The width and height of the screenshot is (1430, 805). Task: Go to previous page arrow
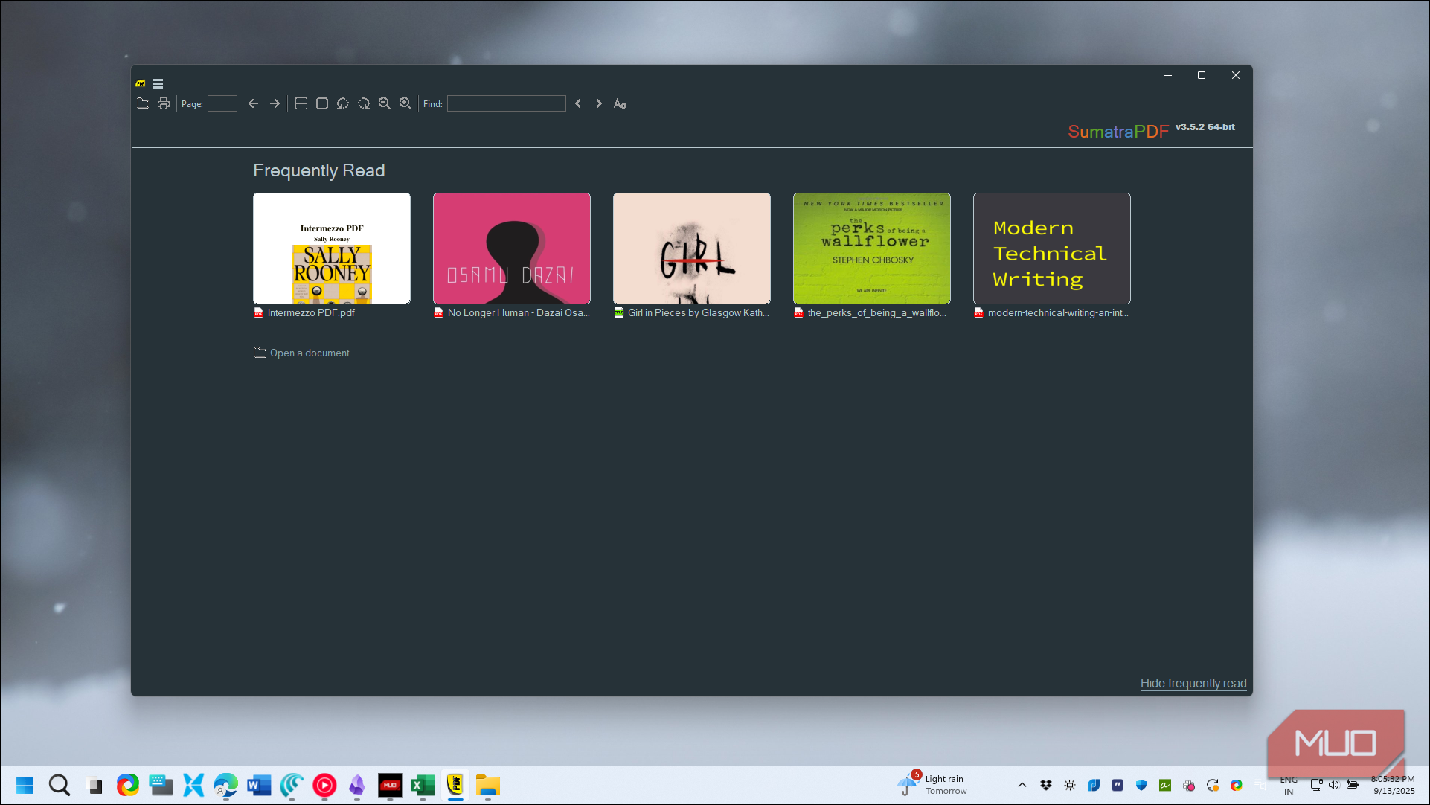pyautogui.click(x=253, y=103)
